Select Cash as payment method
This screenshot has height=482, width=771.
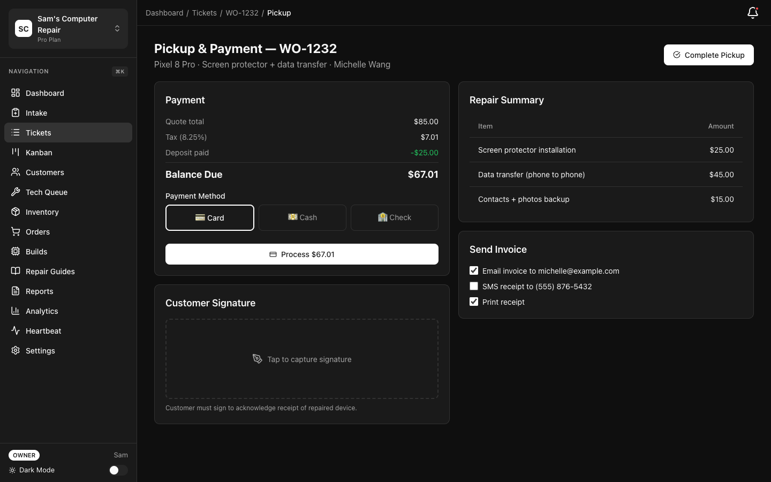click(302, 217)
